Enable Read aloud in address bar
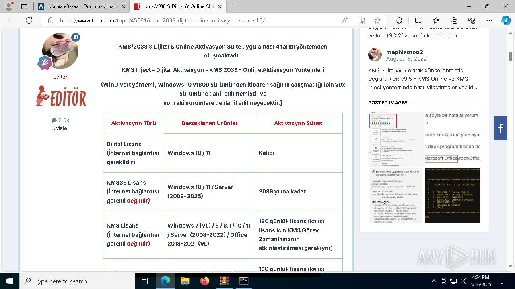Screen dimensions: 515x289 click(345, 20)
